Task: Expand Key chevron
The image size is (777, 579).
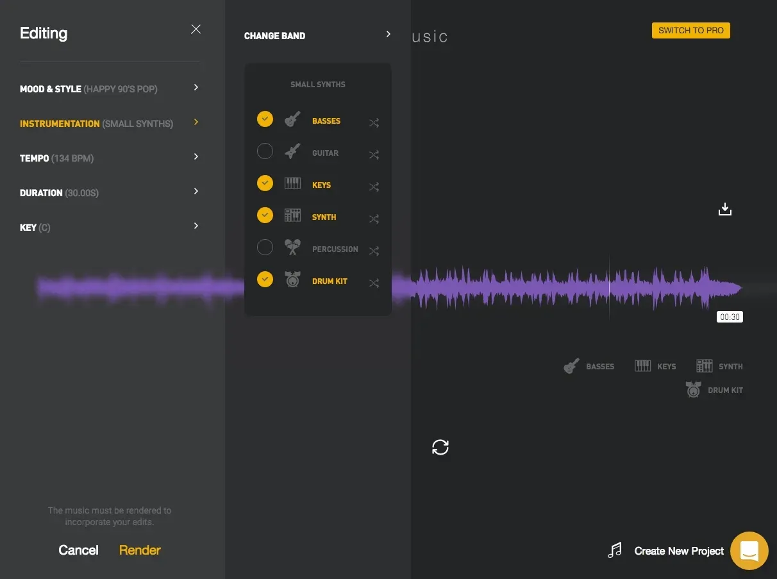Action: (x=196, y=226)
